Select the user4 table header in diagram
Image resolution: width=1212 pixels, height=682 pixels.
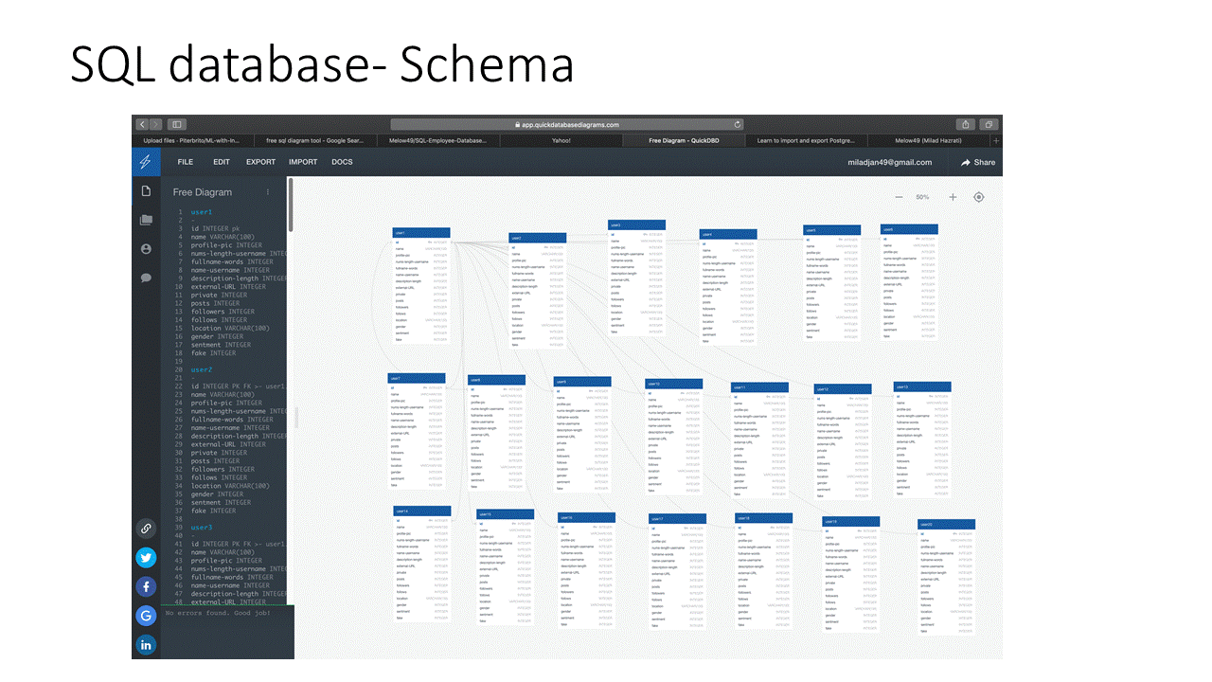click(728, 234)
